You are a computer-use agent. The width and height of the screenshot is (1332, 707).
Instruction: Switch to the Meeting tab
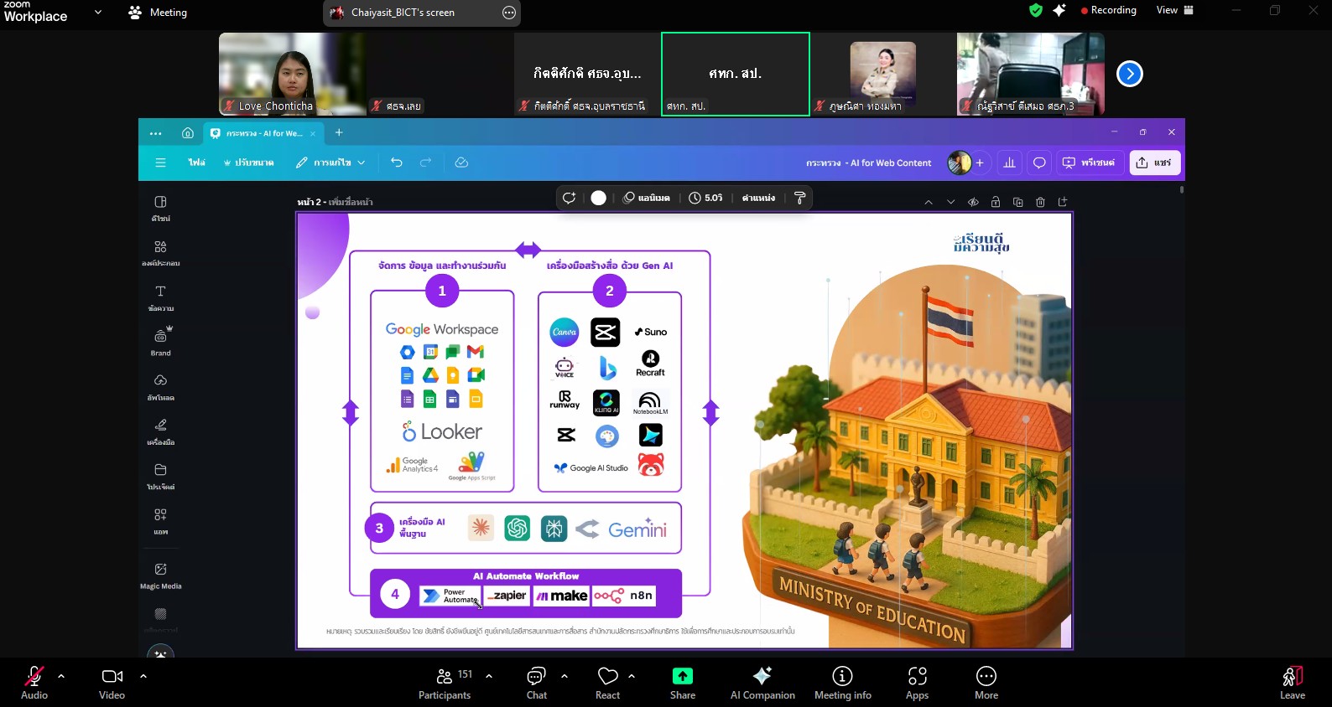click(x=158, y=13)
